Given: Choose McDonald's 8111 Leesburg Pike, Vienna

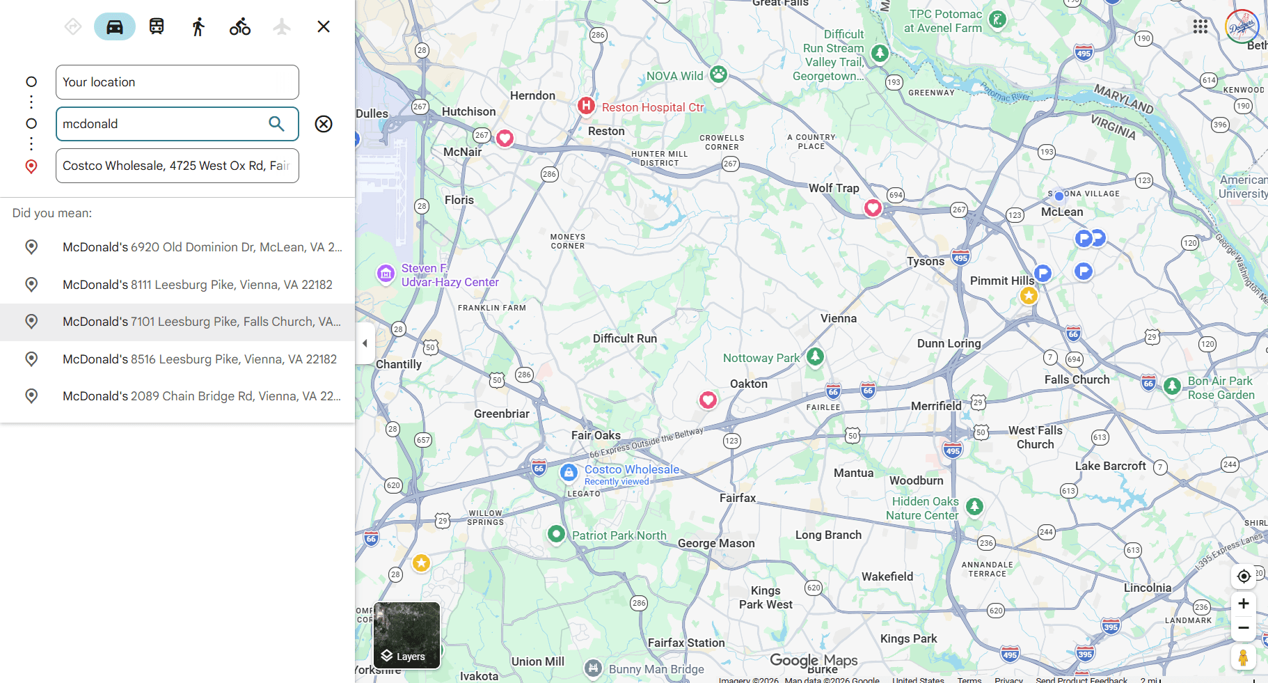Looking at the screenshot, I should [x=177, y=285].
